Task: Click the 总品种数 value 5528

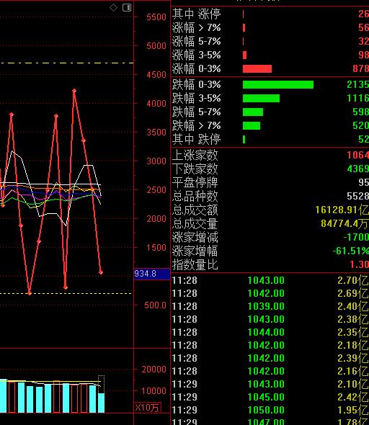Action: pyautogui.click(x=357, y=196)
